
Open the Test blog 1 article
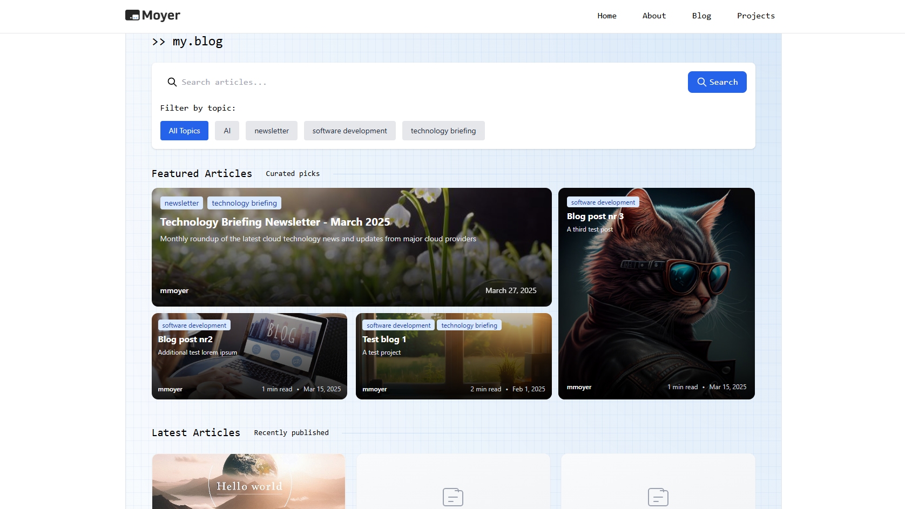(x=384, y=340)
